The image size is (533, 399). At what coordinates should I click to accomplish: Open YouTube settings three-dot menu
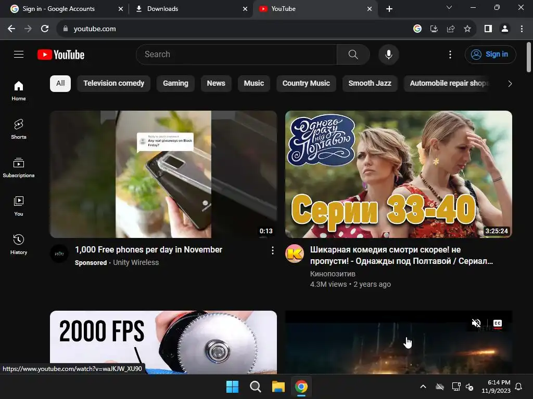click(x=450, y=54)
